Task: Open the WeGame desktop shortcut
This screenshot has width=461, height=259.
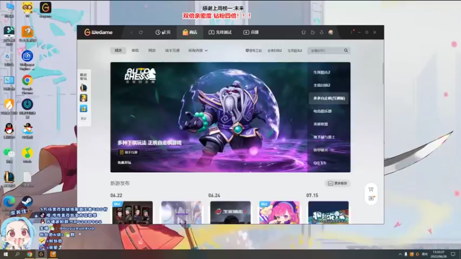Action: (x=46, y=10)
